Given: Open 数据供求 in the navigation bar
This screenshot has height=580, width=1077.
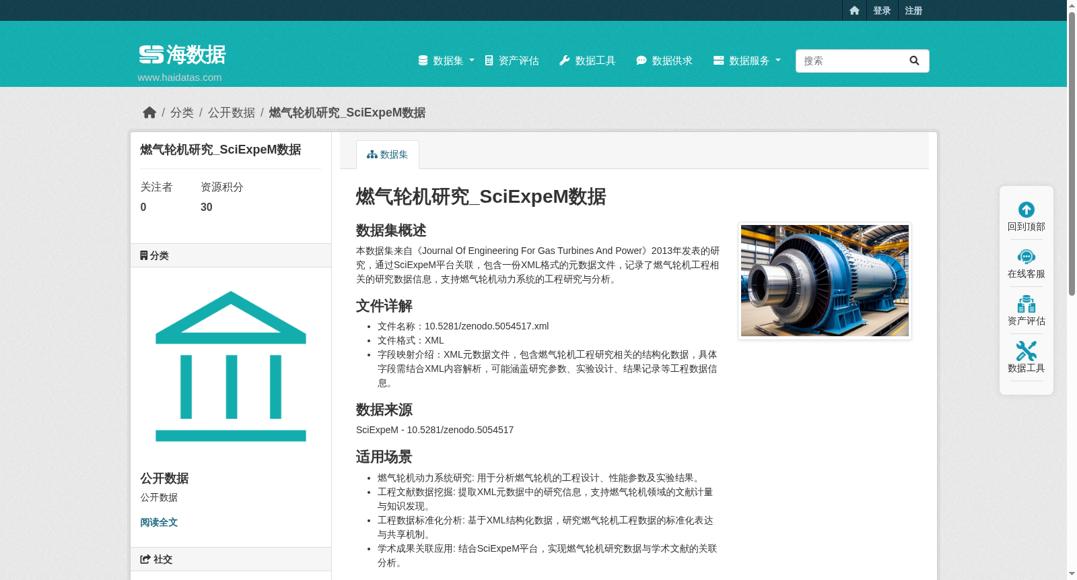Looking at the screenshot, I should click(664, 61).
